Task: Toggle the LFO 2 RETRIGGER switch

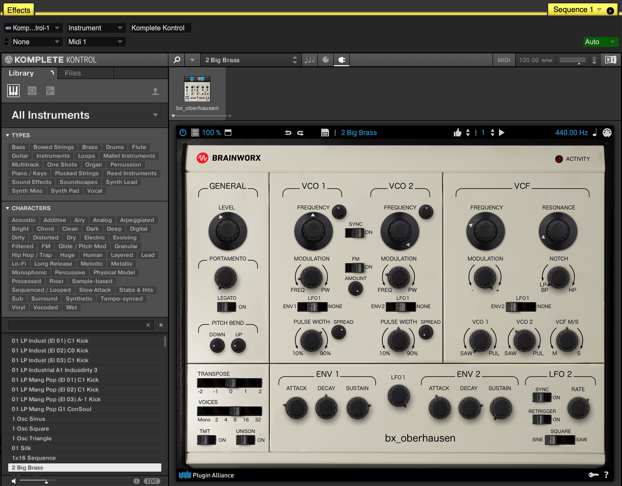Action: (x=542, y=419)
